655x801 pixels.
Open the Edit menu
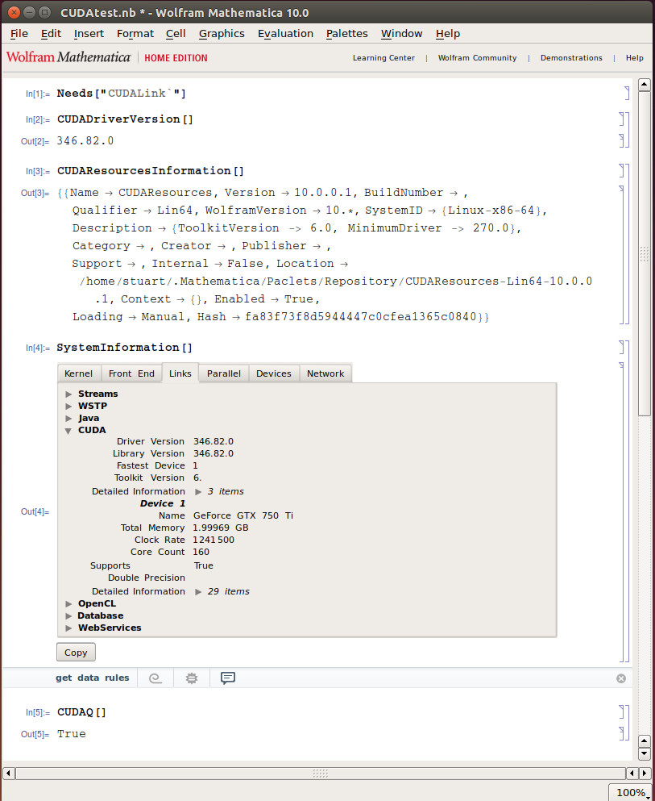pos(51,34)
